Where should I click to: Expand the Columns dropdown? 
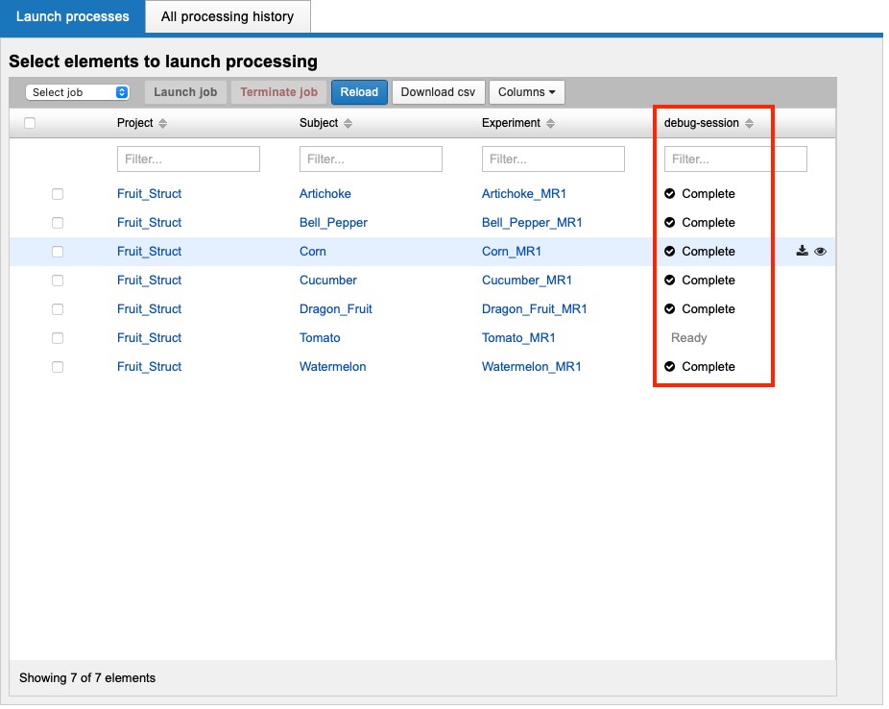526,92
